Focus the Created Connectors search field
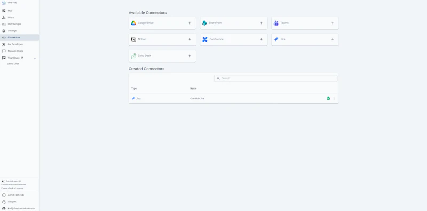Viewport: 427px width, 211px height. [275, 78]
